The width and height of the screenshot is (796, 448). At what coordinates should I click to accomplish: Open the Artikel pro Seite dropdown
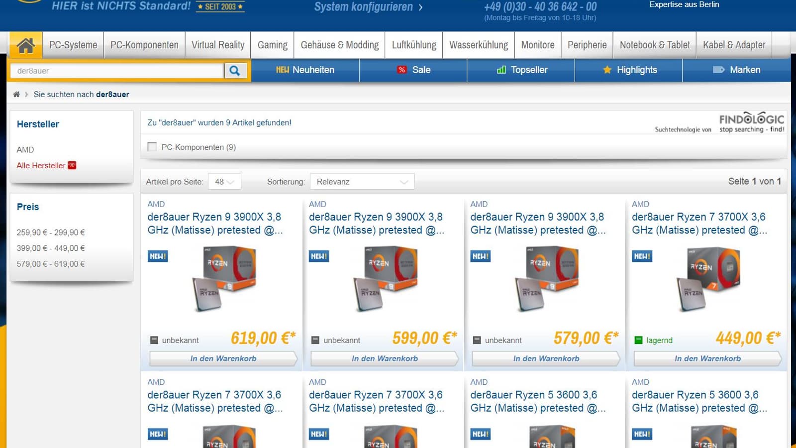pos(224,182)
